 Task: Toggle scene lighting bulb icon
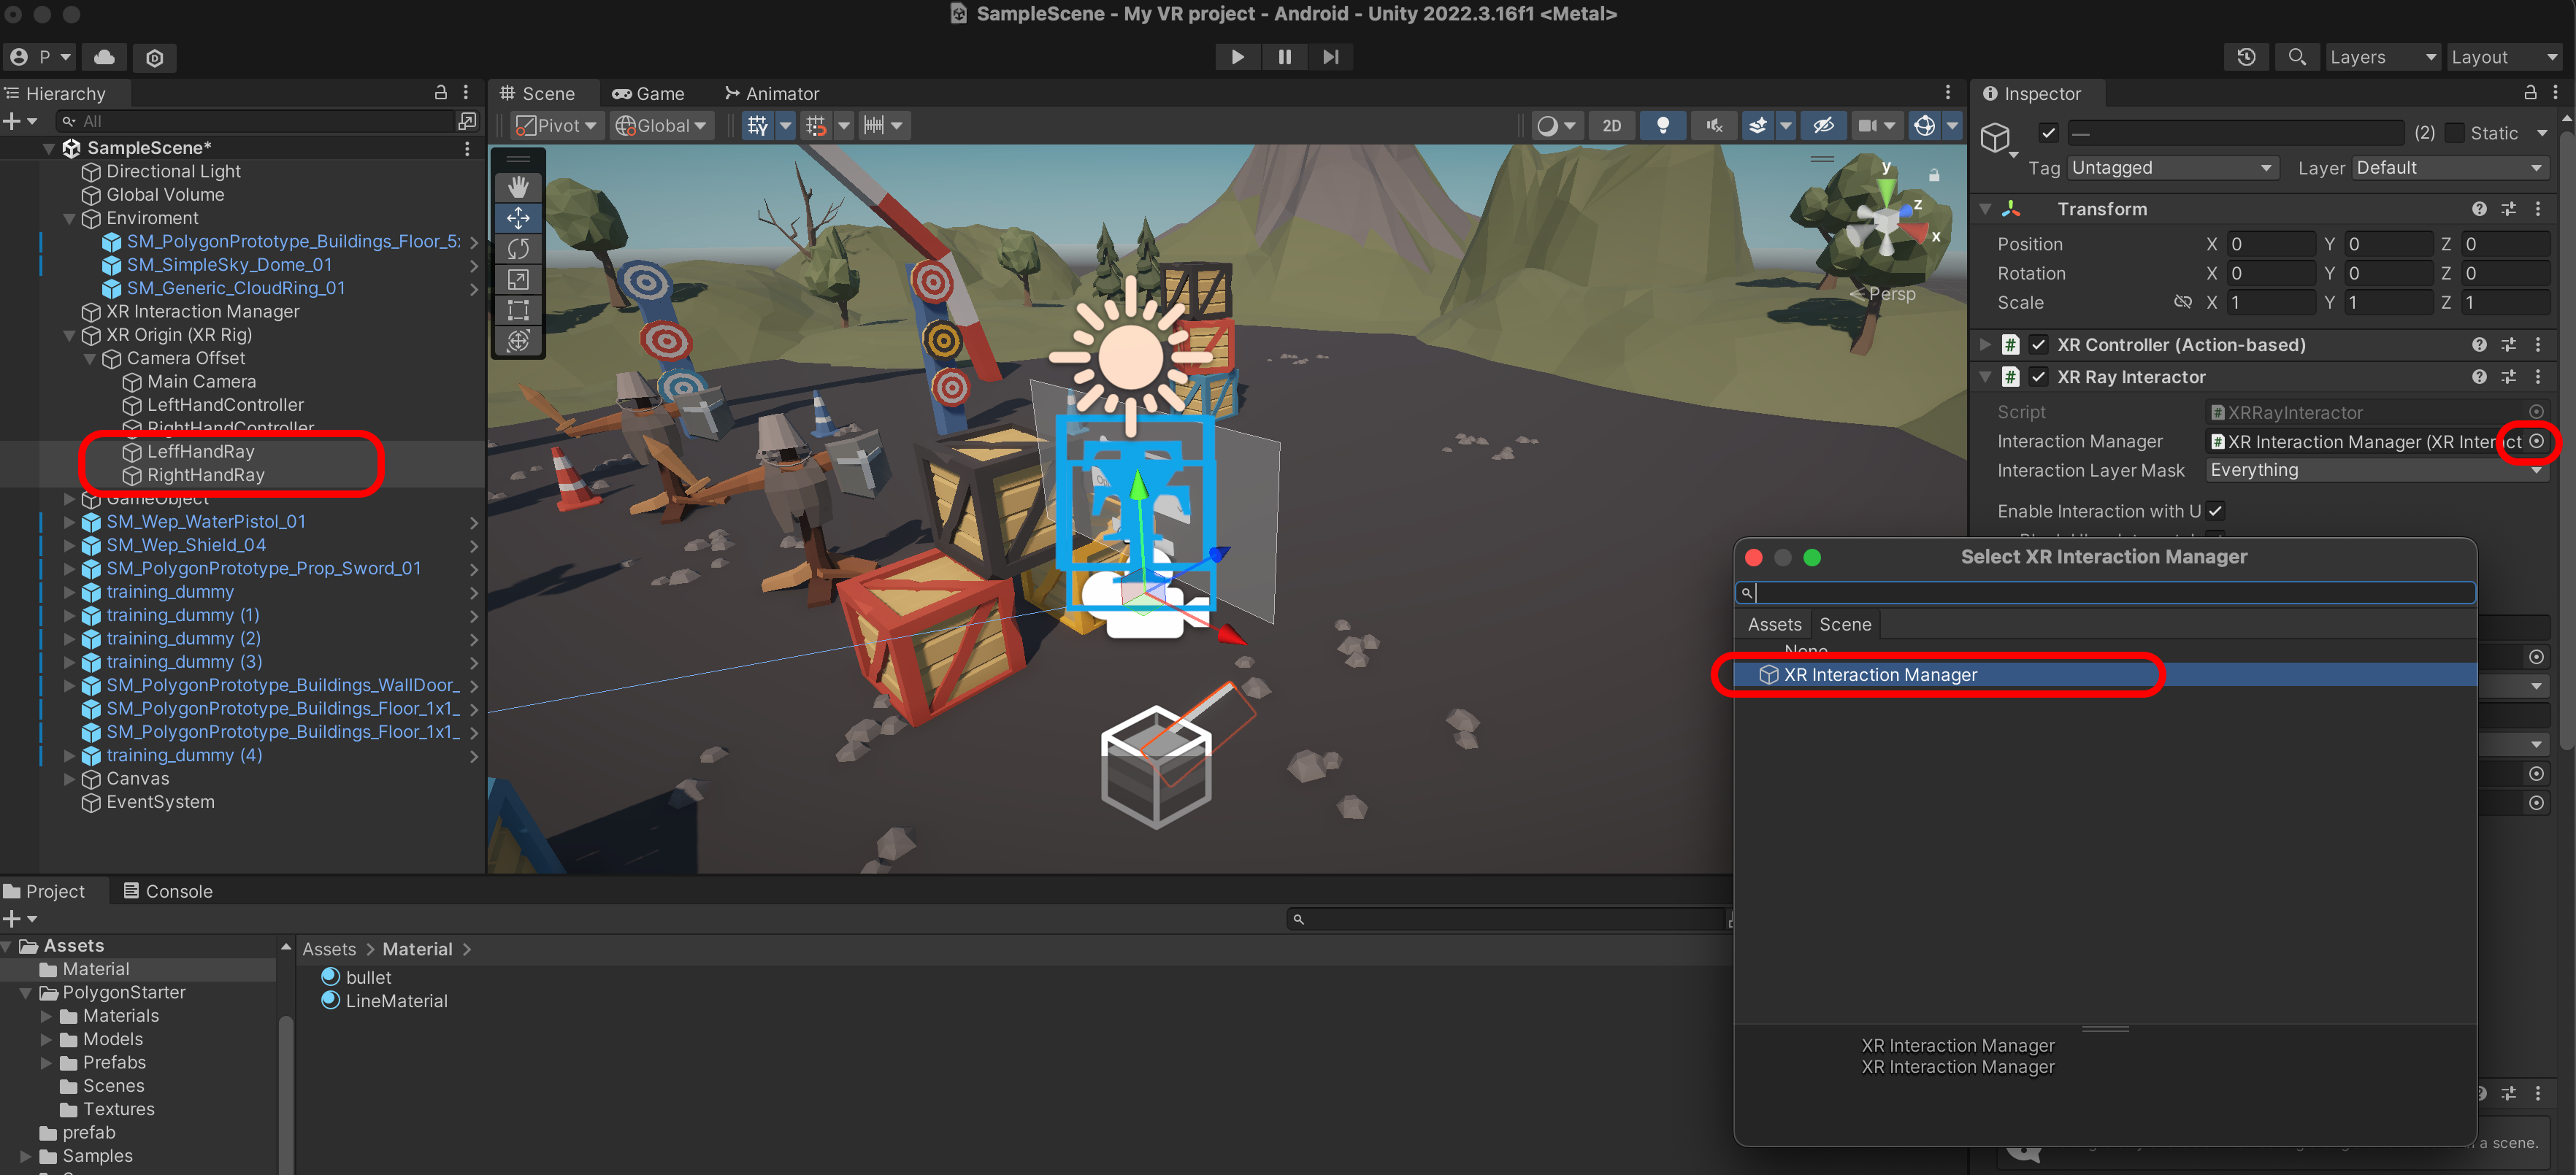1662,125
